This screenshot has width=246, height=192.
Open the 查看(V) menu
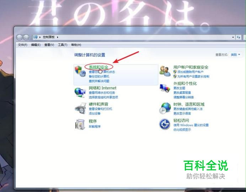[49, 45]
